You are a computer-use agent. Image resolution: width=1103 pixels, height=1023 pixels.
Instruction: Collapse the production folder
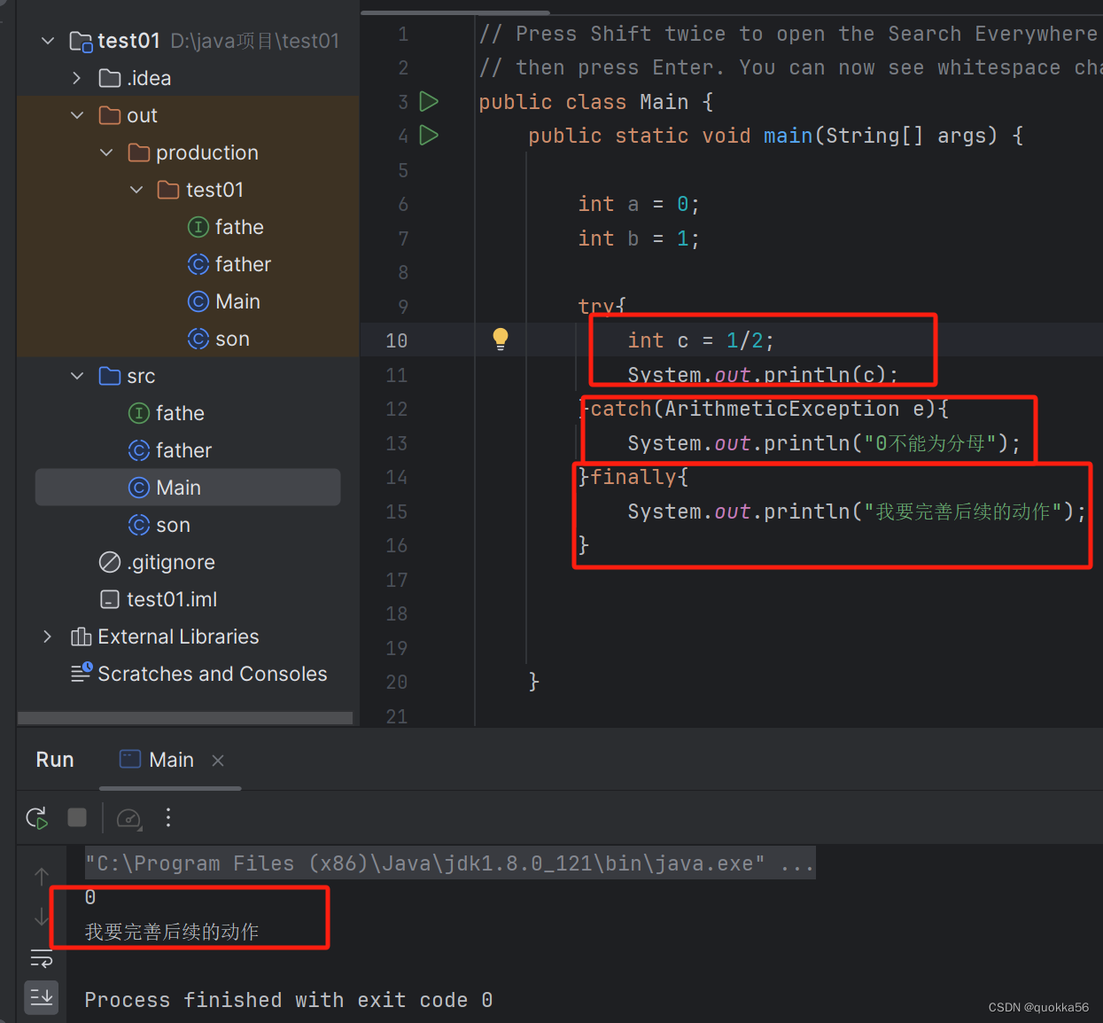click(106, 152)
